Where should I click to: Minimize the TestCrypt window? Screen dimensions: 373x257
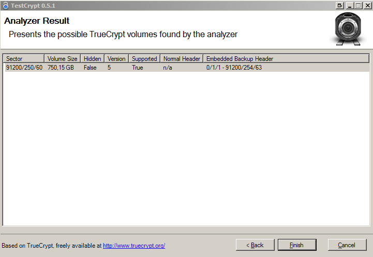tap(349, 6)
